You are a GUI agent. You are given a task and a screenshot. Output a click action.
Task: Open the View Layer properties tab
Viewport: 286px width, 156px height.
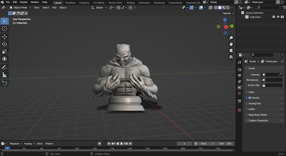click(239, 82)
